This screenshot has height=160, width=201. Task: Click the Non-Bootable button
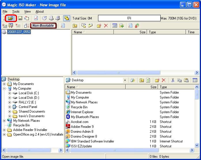(43, 26)
